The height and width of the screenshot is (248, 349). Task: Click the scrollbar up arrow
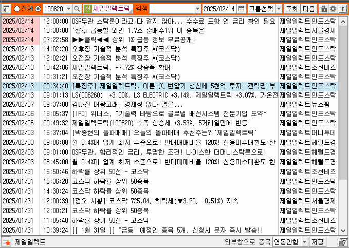(343, 22)
